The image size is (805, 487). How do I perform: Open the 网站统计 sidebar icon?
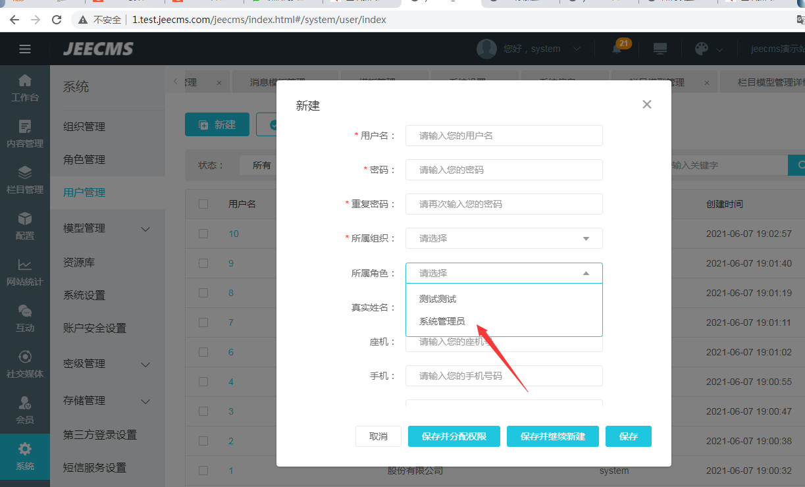click(25, 272)
